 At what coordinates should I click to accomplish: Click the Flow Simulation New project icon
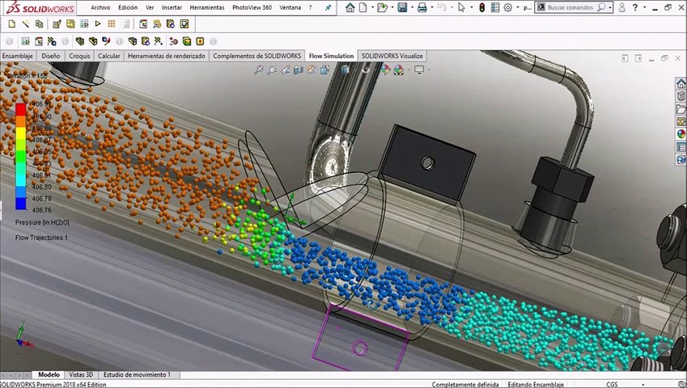[12, 24]
